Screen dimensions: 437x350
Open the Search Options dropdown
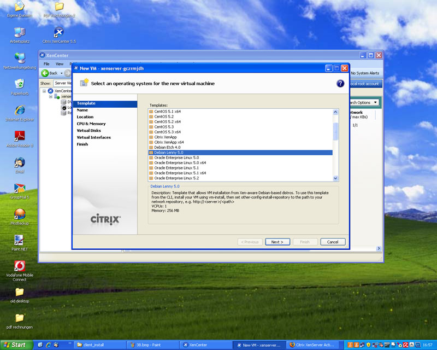364,102
